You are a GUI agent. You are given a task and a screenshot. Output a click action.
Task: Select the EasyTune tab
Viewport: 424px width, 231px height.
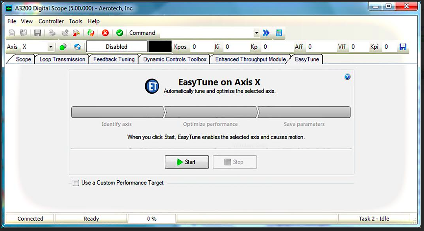tap(307, 59)
